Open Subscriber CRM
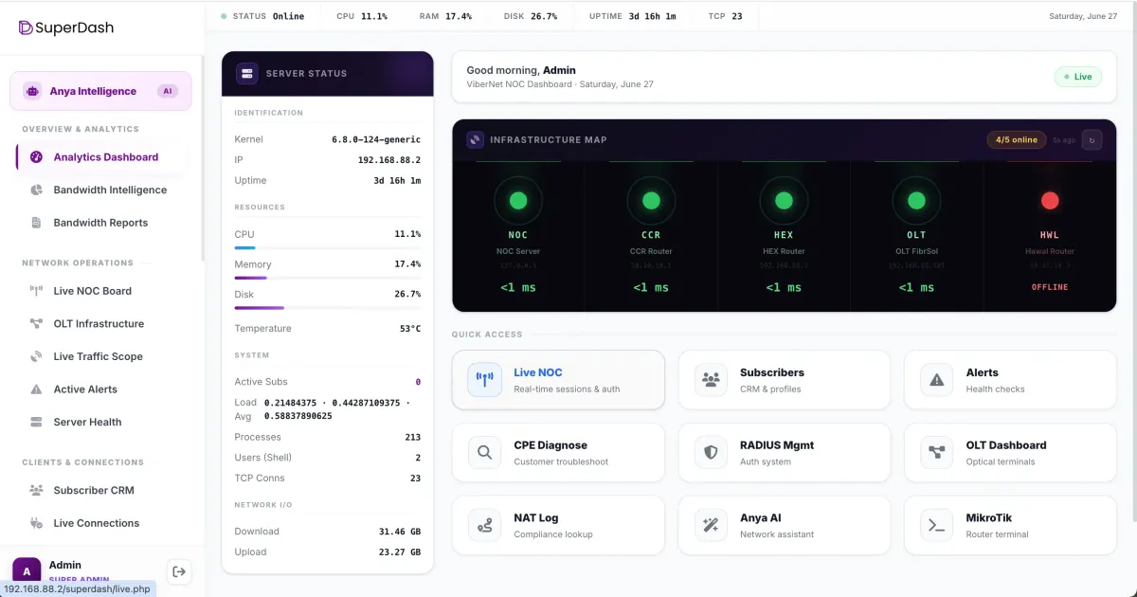The image size is (1137, 597). [101, 490]
